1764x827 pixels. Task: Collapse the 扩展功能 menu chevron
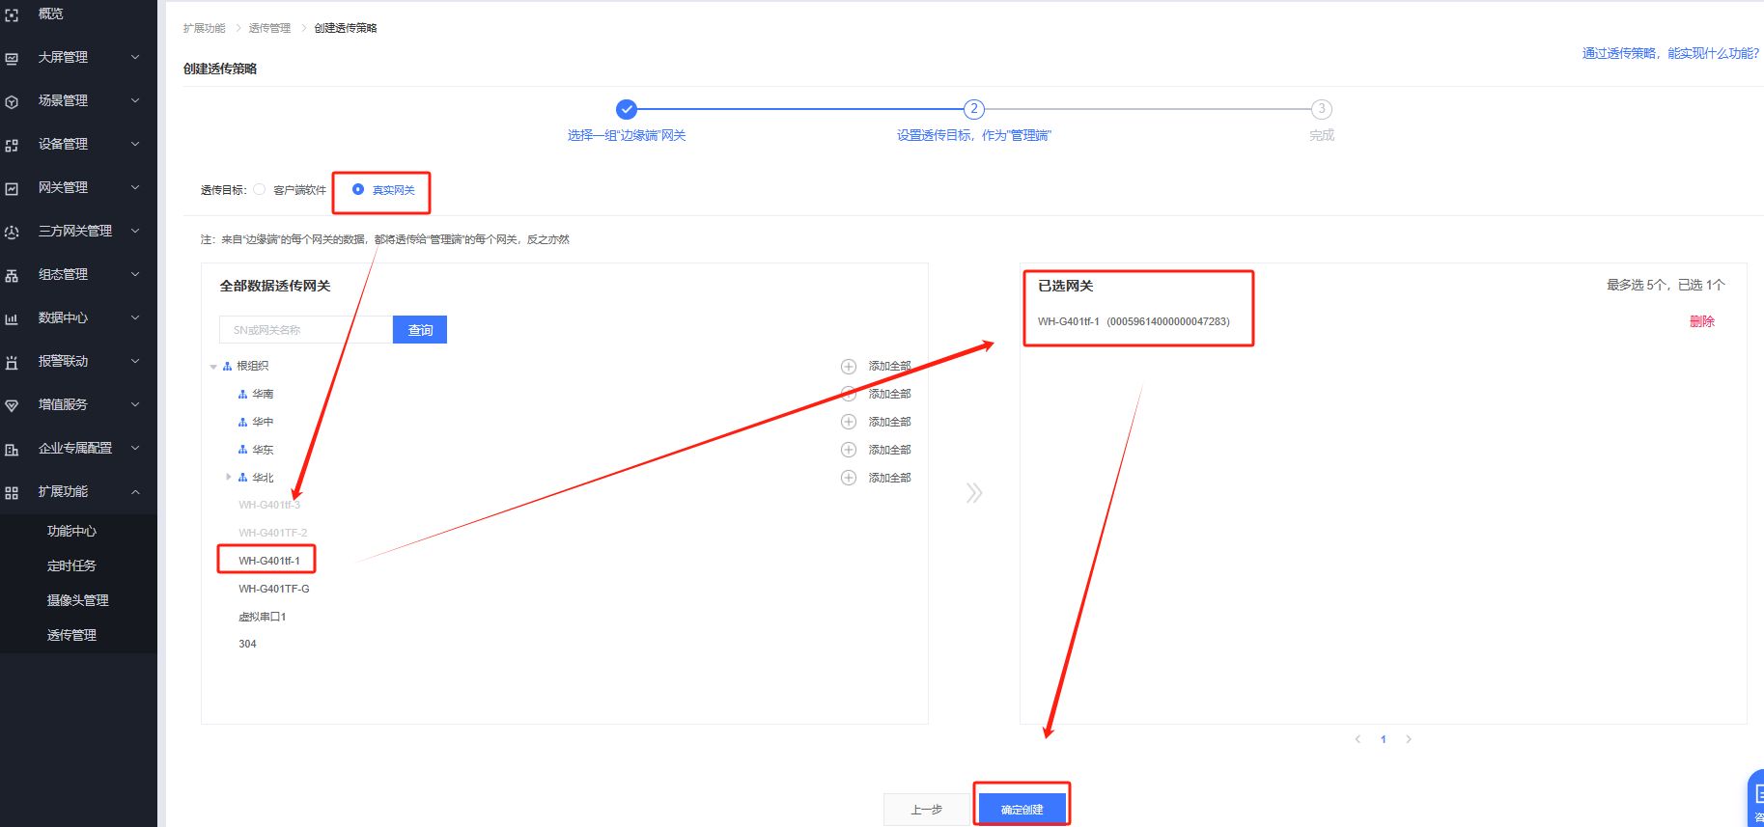tap(135, 492)
